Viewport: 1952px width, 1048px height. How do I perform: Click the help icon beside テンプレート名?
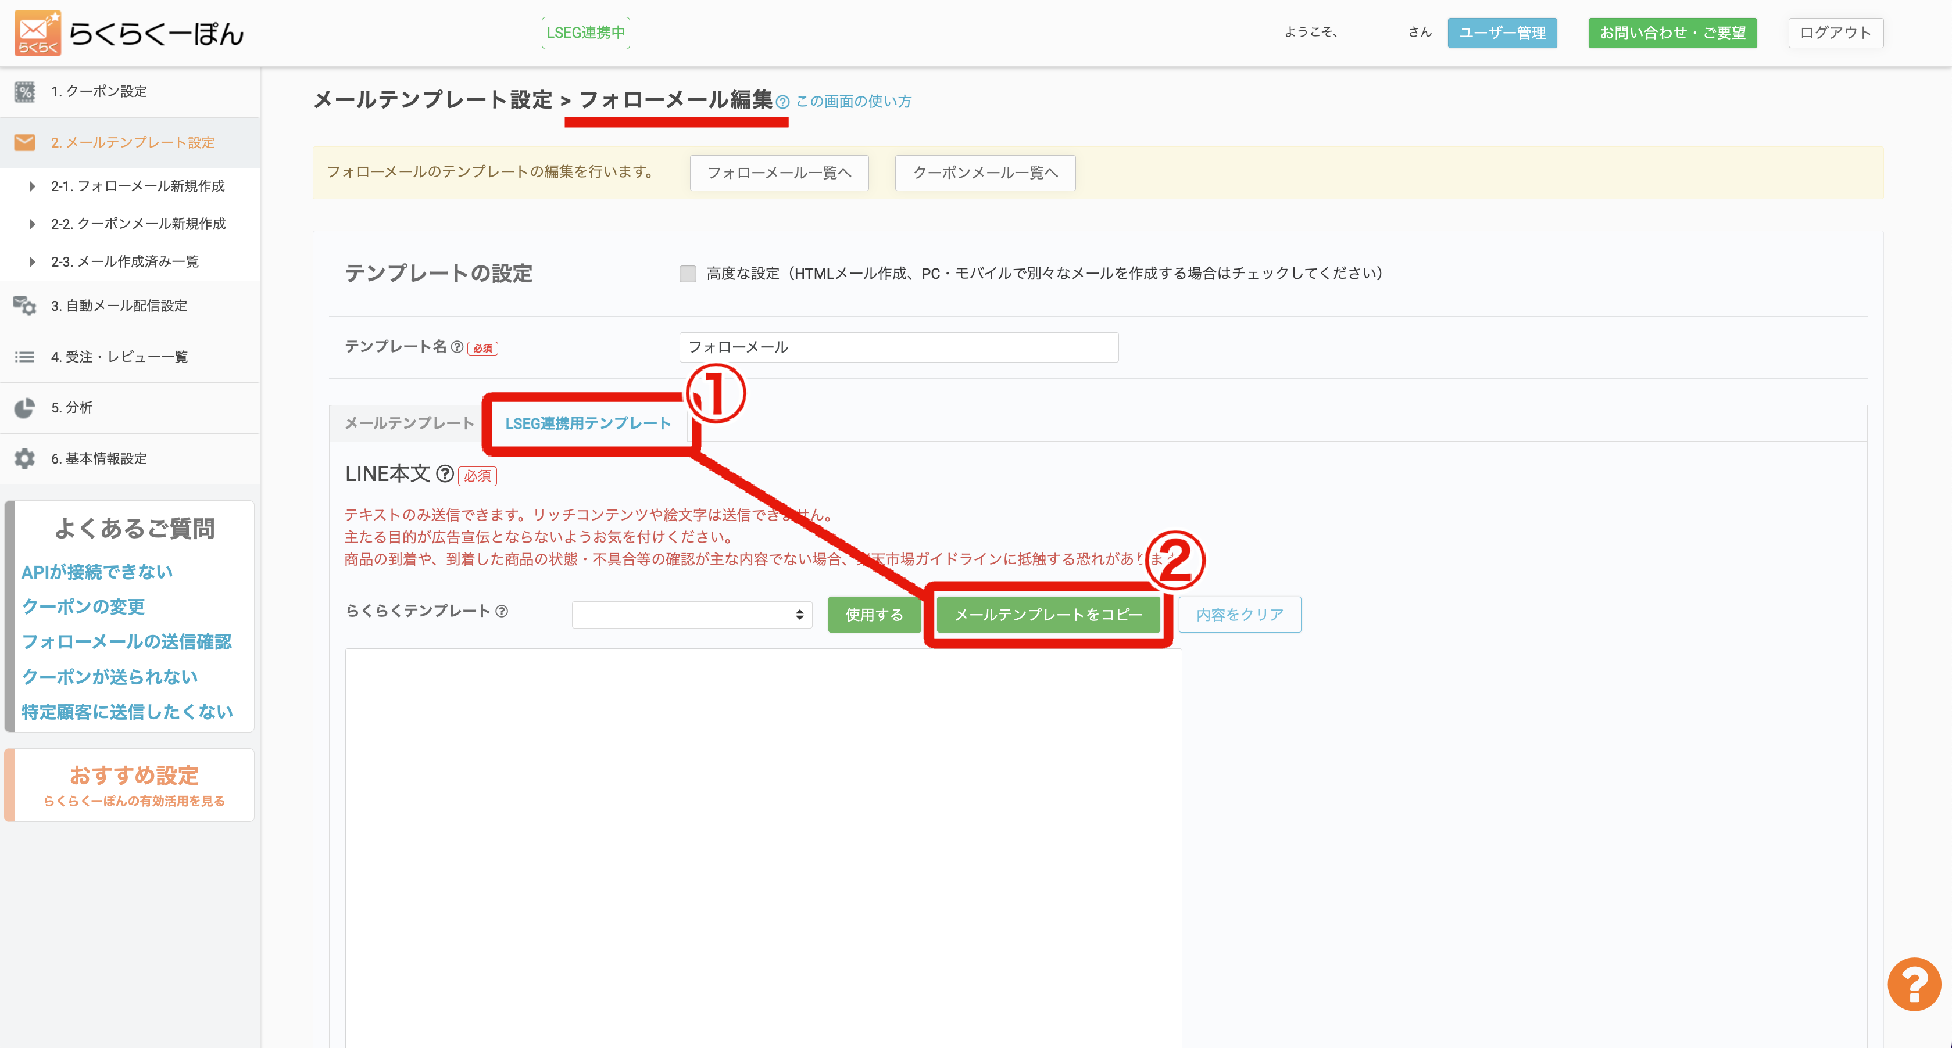pos(457,347)
